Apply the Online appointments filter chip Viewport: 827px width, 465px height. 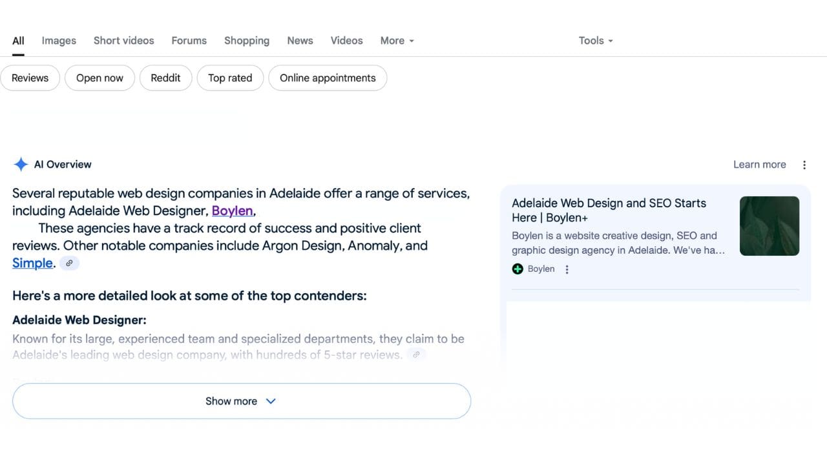(x=328, y=78)
